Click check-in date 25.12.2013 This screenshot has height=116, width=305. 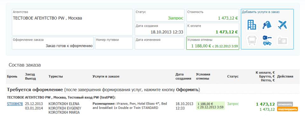(x=34, y=104)
